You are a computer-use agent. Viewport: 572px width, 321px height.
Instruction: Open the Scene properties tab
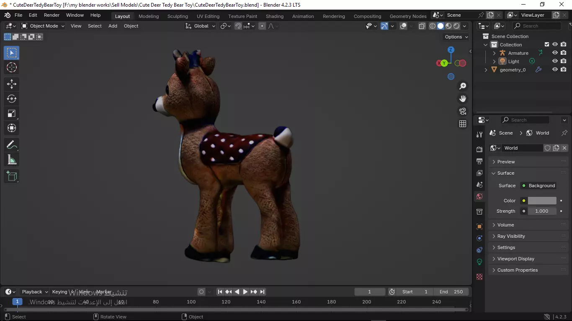(479, 184)
